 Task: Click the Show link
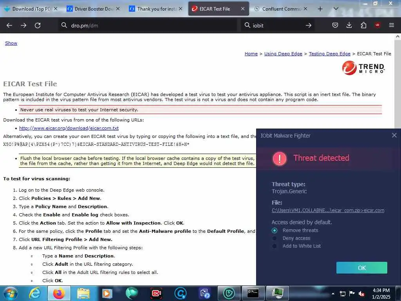(x=11, y=43)
